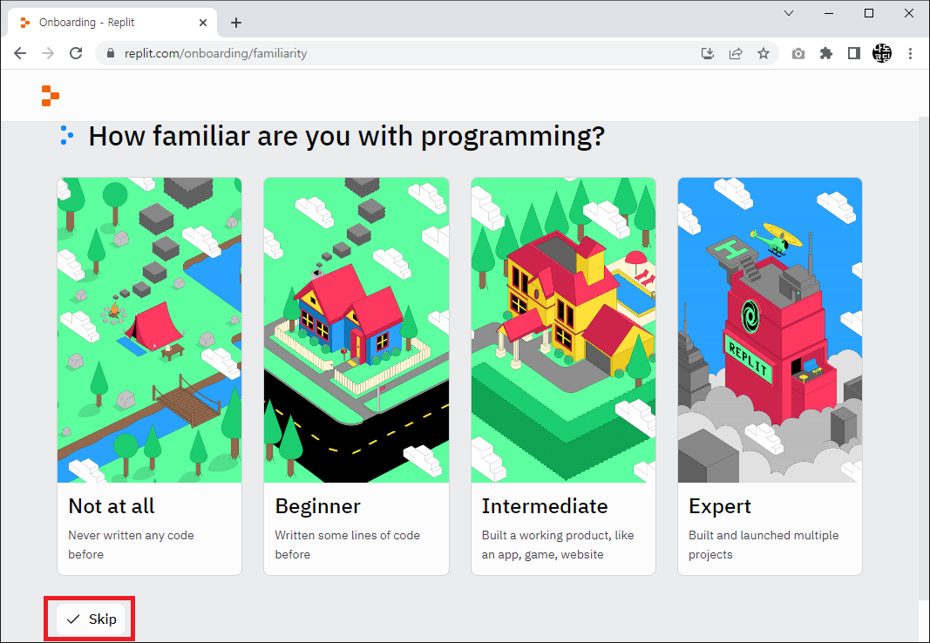The image size is (930, 643).
Task: Click the padlock site info icon
Action: 111,53
